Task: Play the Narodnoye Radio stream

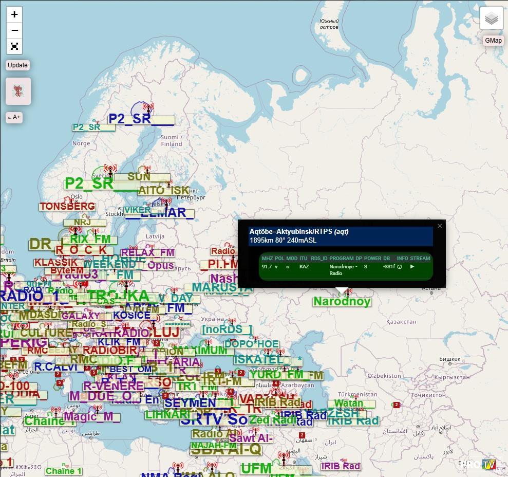Action: (412, 267)
